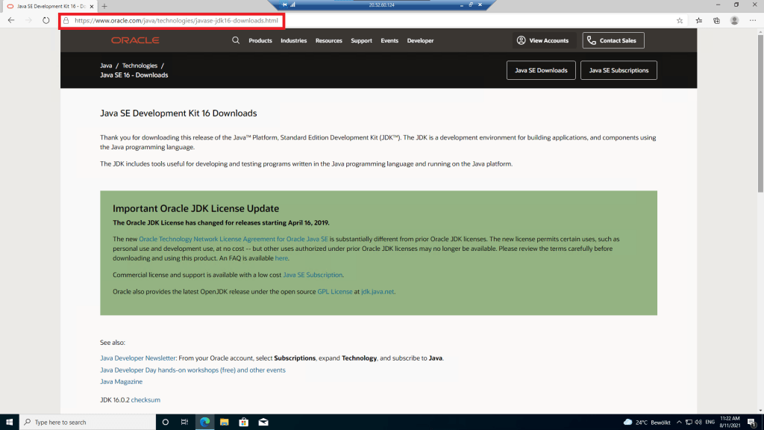The image size is (764, 430).
Task: Refresh the page with the reload icon
Action: coord(46,21)
